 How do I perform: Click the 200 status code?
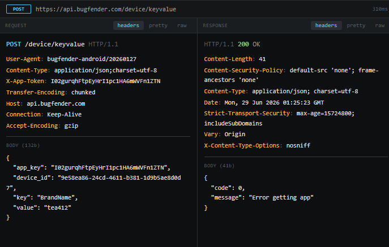[243, 44]
